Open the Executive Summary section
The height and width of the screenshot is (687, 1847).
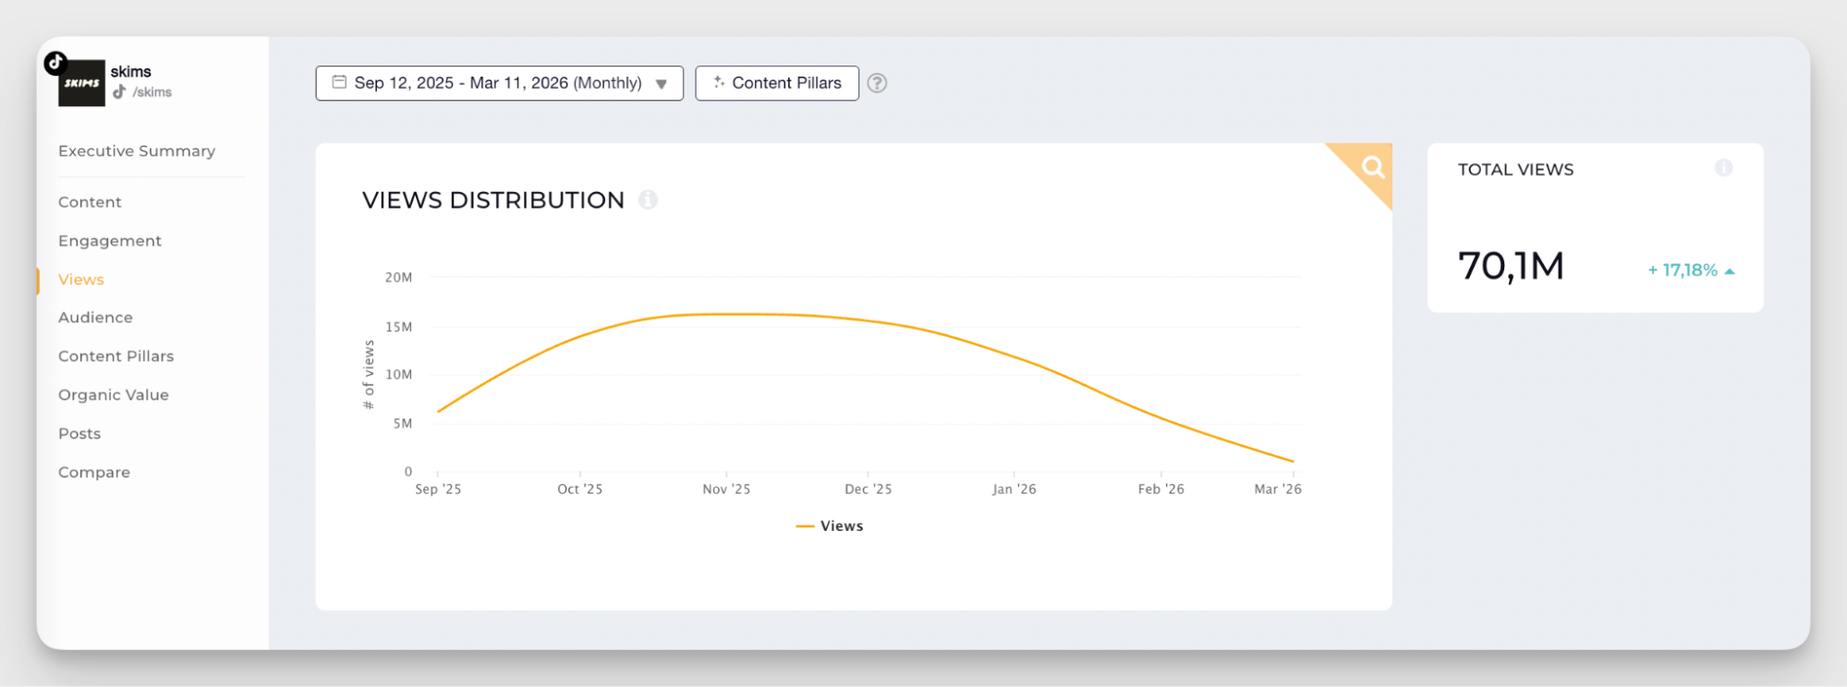[137, 151]
